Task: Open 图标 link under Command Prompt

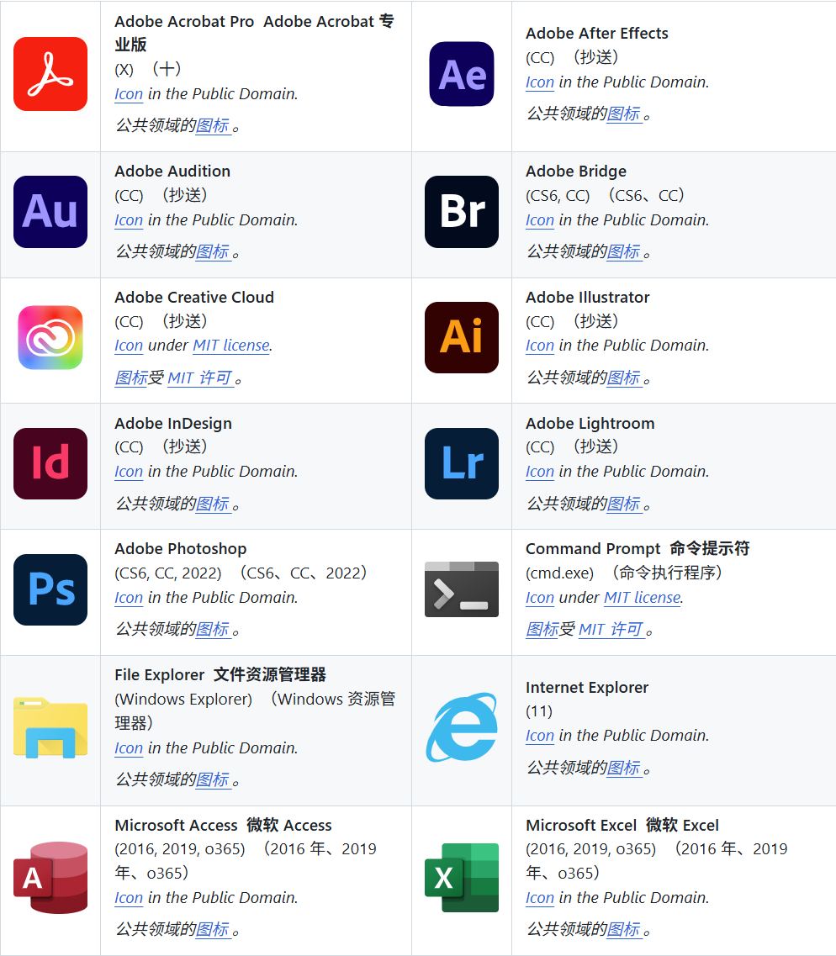Action: [x=542, y=629]
